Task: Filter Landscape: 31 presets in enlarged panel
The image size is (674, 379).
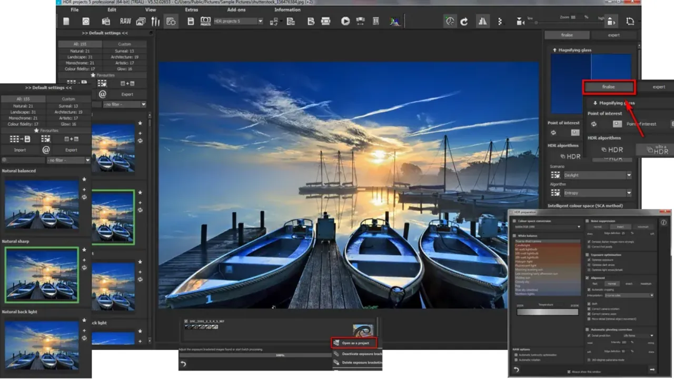Action: (x=23, y=112)
